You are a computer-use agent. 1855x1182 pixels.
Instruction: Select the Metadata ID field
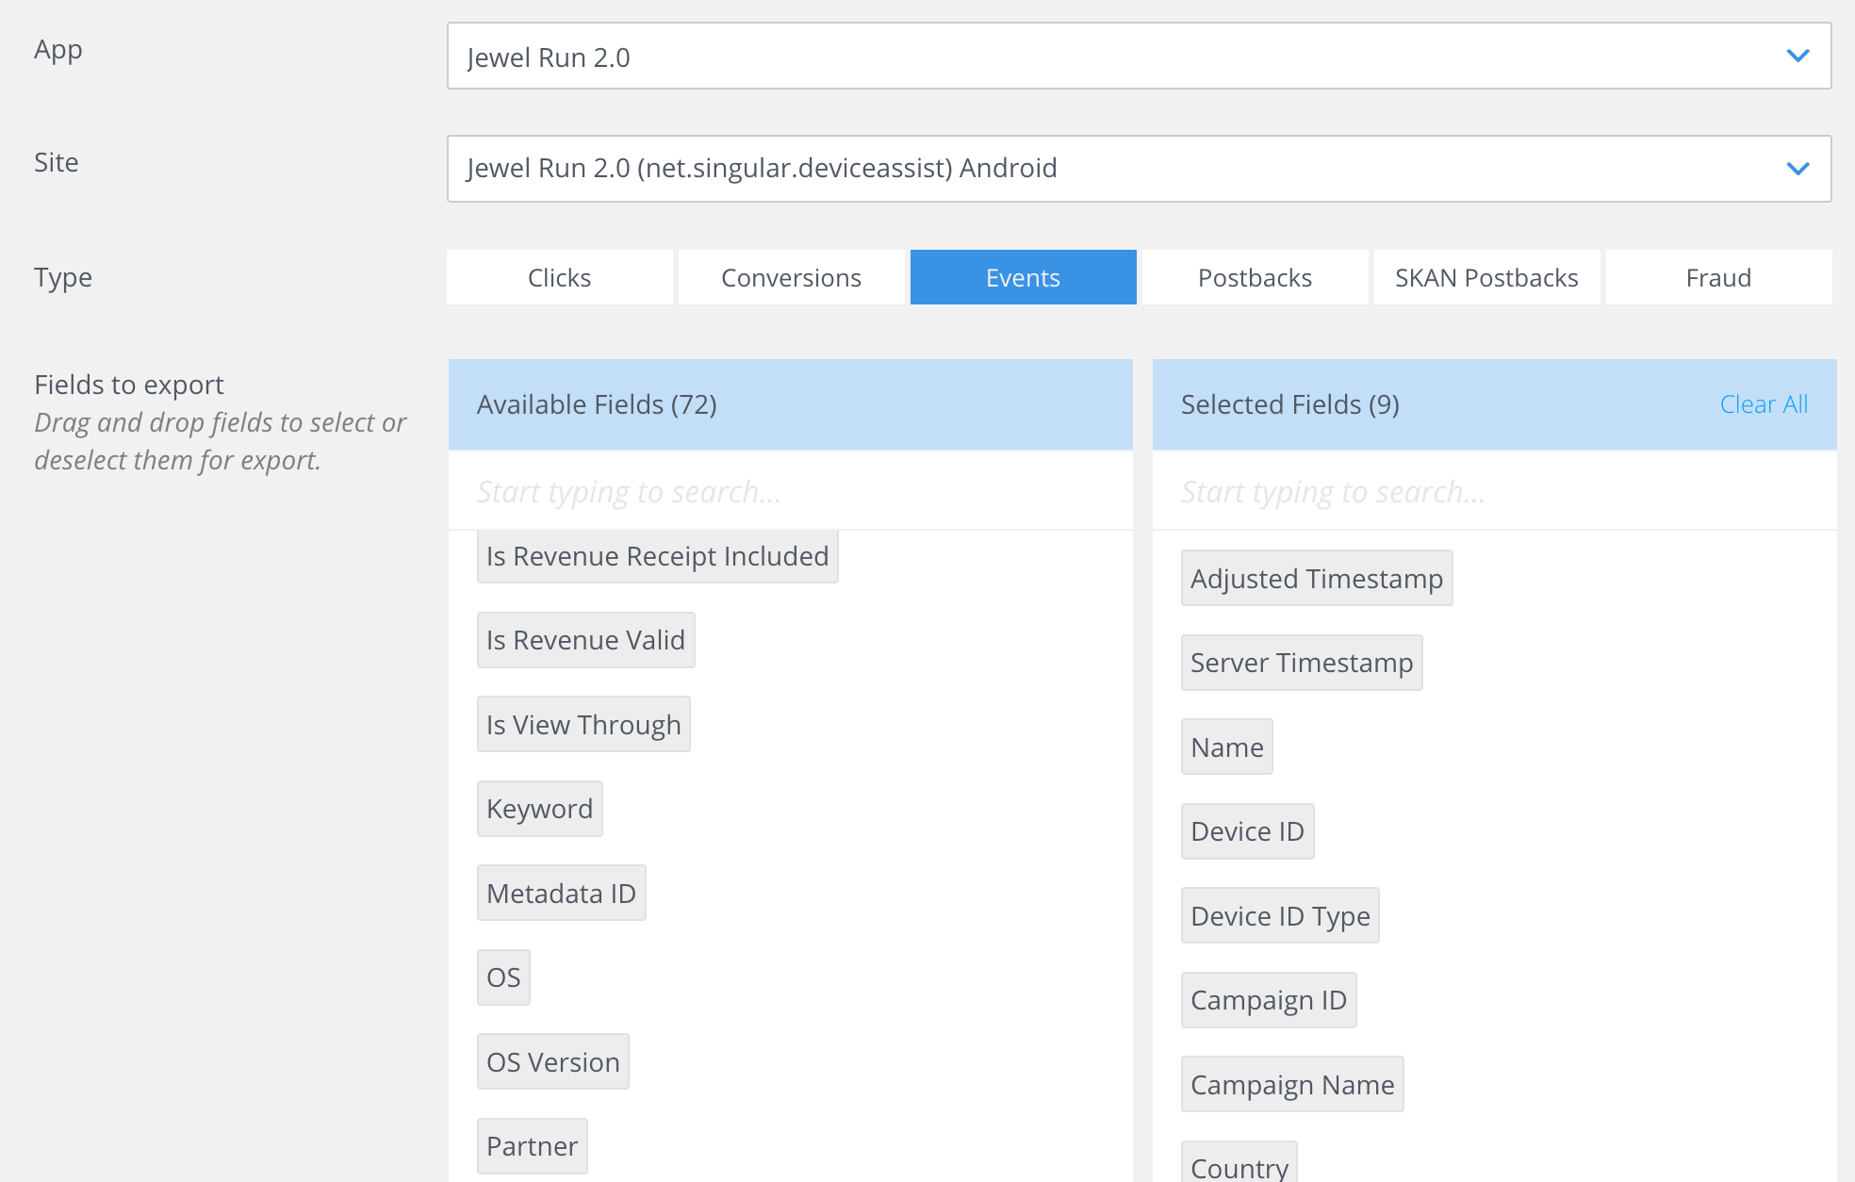point(561,892)
